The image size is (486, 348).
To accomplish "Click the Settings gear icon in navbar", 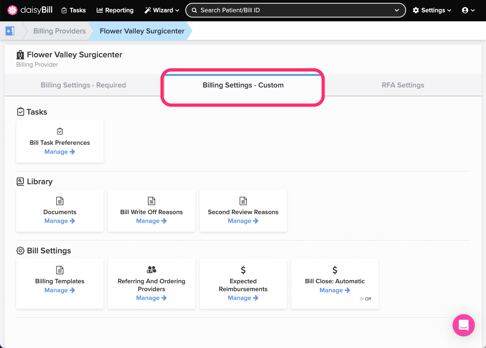I will [x=416, y=10].
